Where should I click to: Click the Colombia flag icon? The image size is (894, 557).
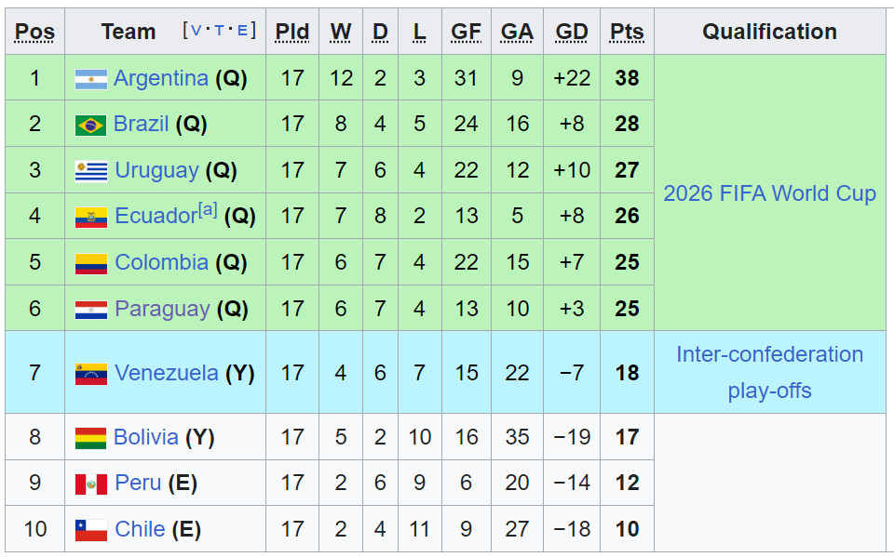click(91, 263)
